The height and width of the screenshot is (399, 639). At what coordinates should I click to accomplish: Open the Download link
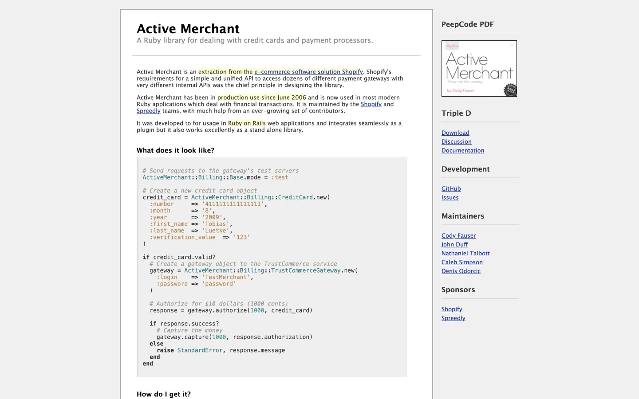455,133
